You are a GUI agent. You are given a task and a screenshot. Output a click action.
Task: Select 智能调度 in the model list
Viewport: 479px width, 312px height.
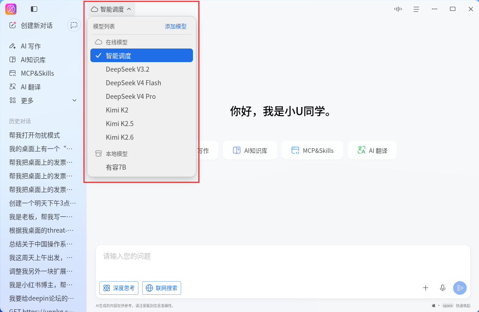coord(142,55)
